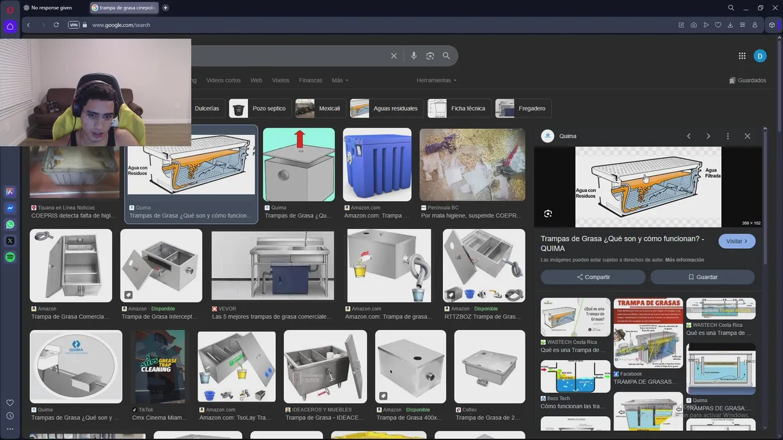Submit search with the magnifier icon
783x440 pixels.
pos(447,56)
